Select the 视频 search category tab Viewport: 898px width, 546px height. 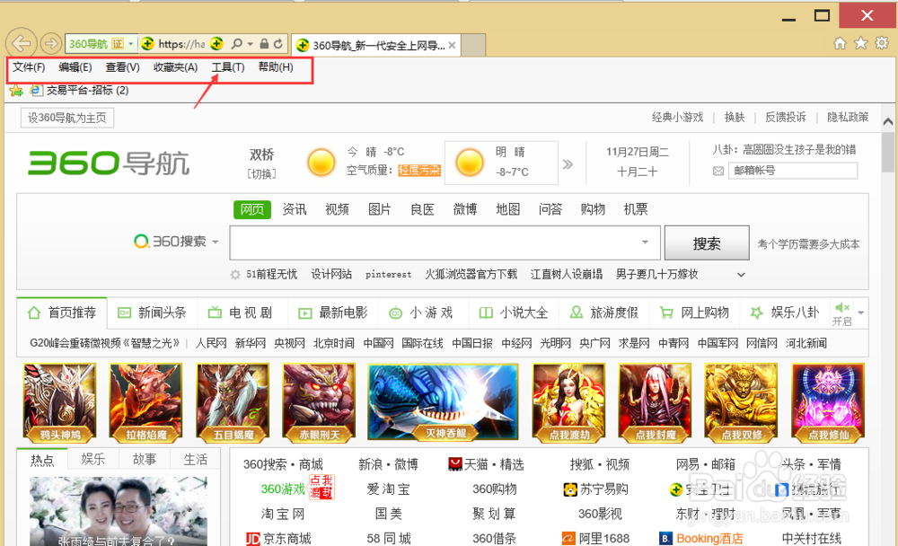click(x=338, y=210)
